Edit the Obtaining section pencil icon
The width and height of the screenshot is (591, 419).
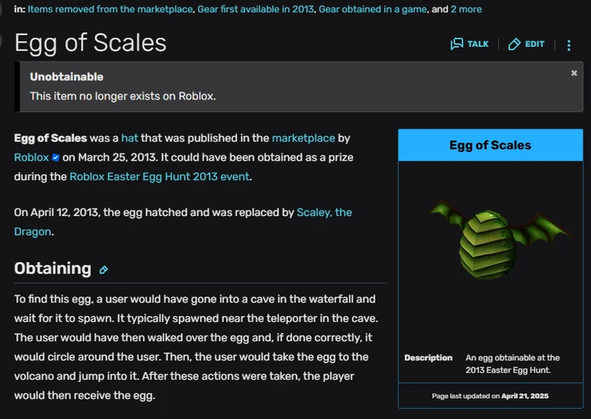point(103,270)
